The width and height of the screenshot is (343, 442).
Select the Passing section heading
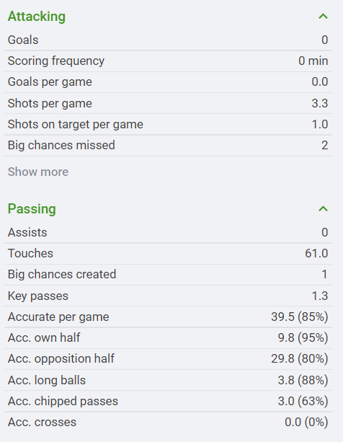click(32, 209)
